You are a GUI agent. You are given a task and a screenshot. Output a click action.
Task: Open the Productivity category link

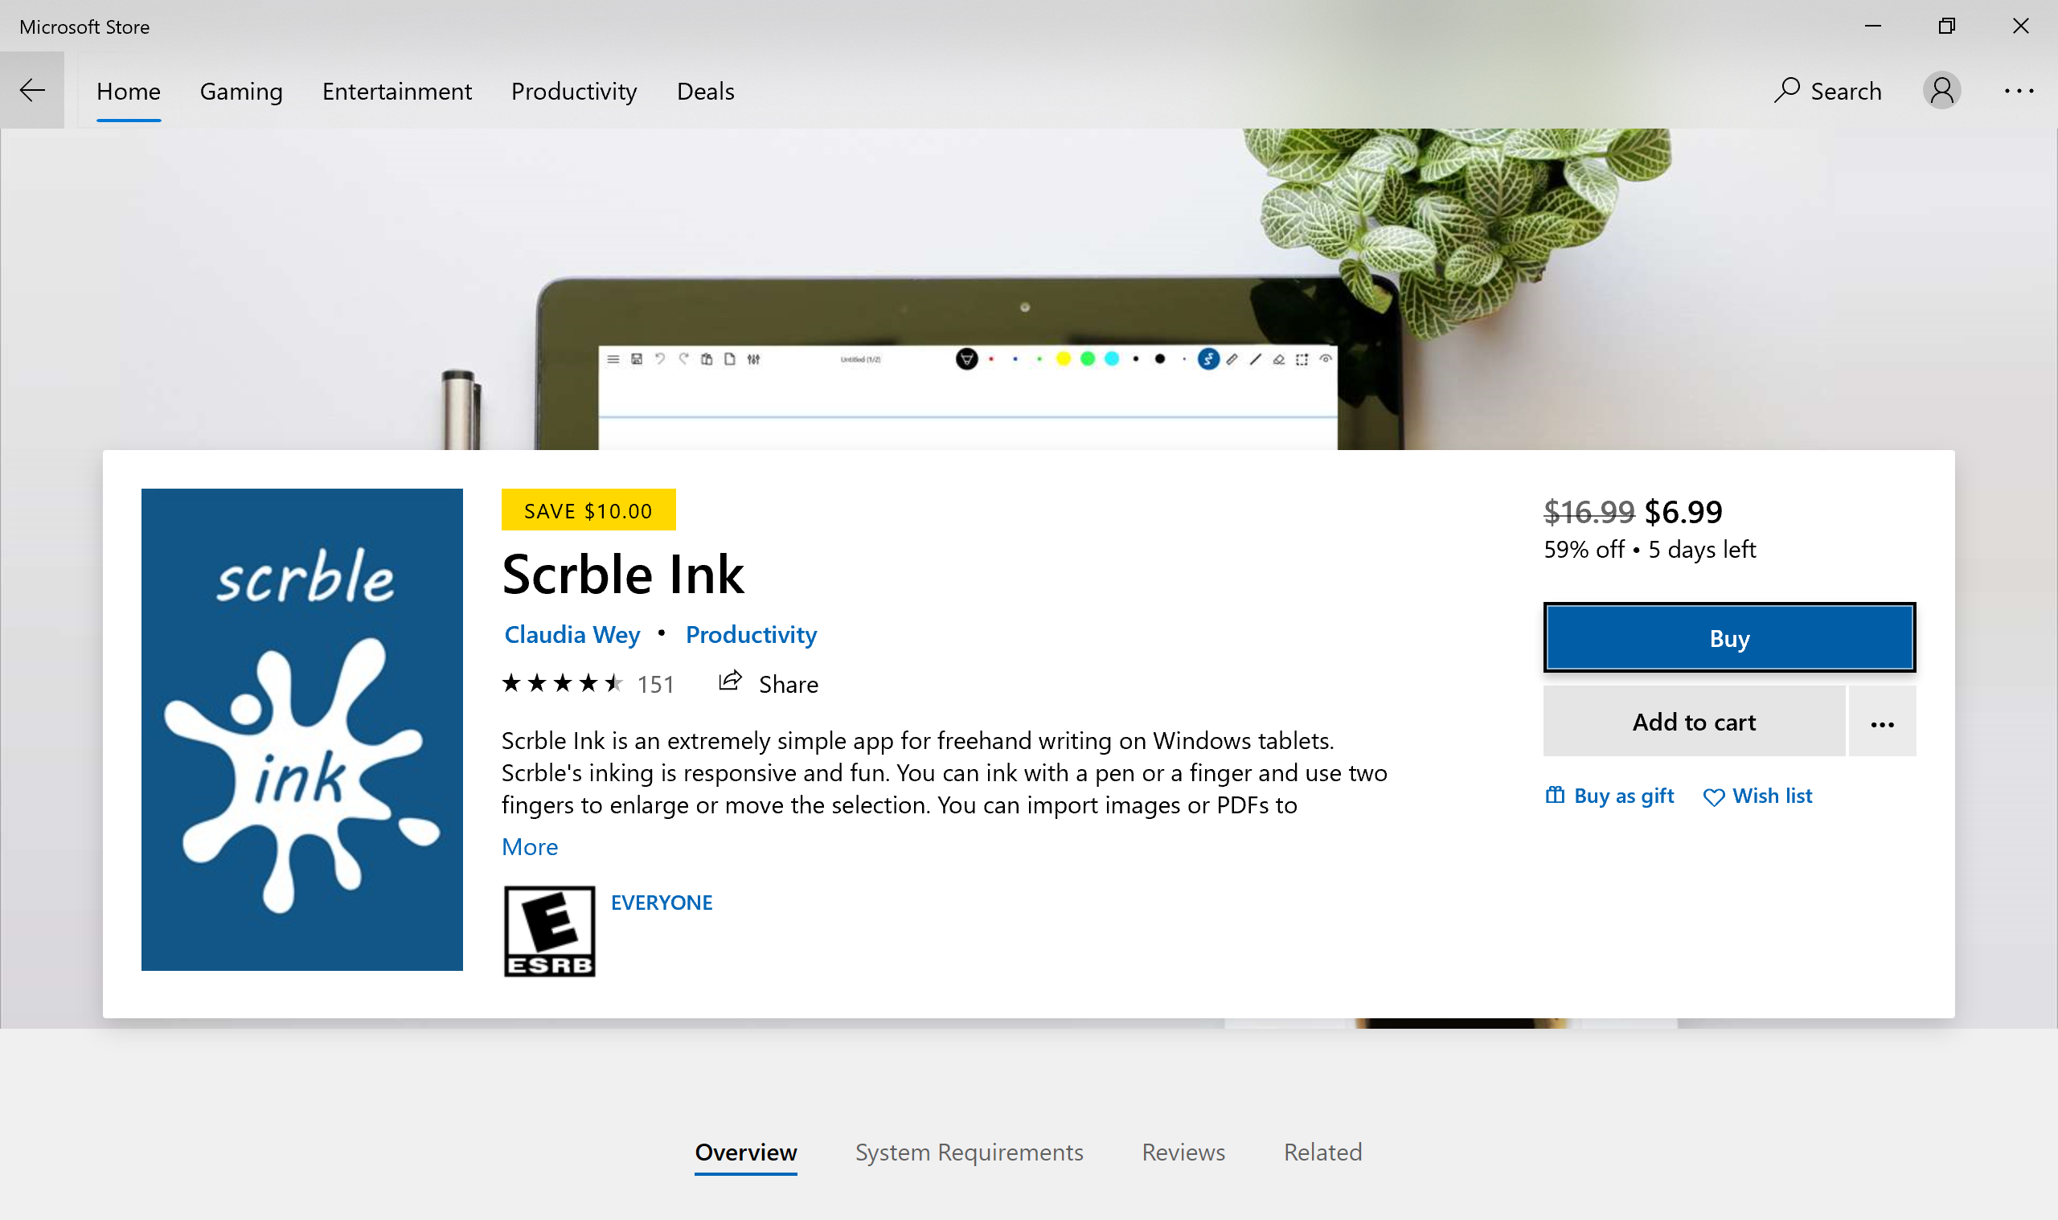(x=751, y=635)
